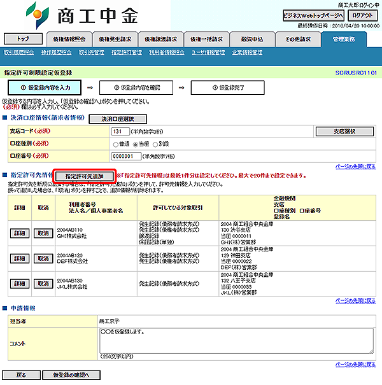Click the 129 神田支店 text

coord(236,255)
